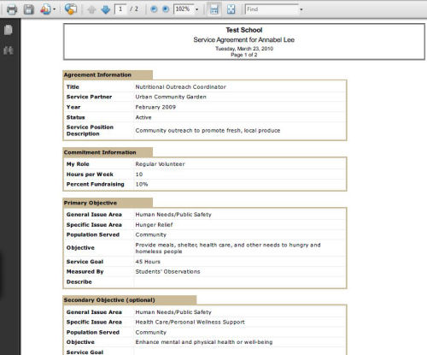Screen dimensions: 427x355
Task: Click the 'Active' status value
Action: click(x=143, y=117)
